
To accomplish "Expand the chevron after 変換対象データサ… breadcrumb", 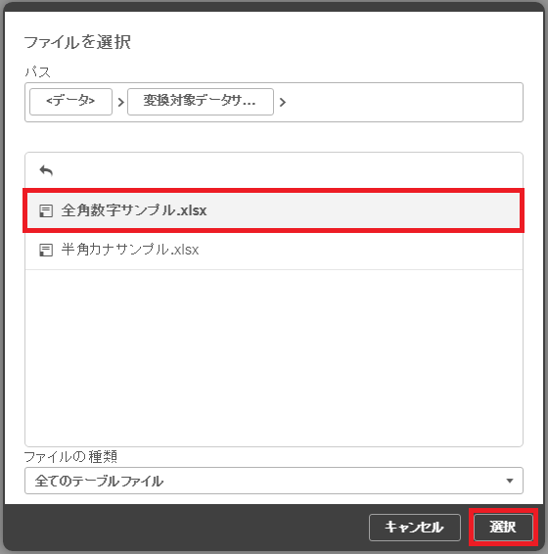I will click(x=282, y=103).
